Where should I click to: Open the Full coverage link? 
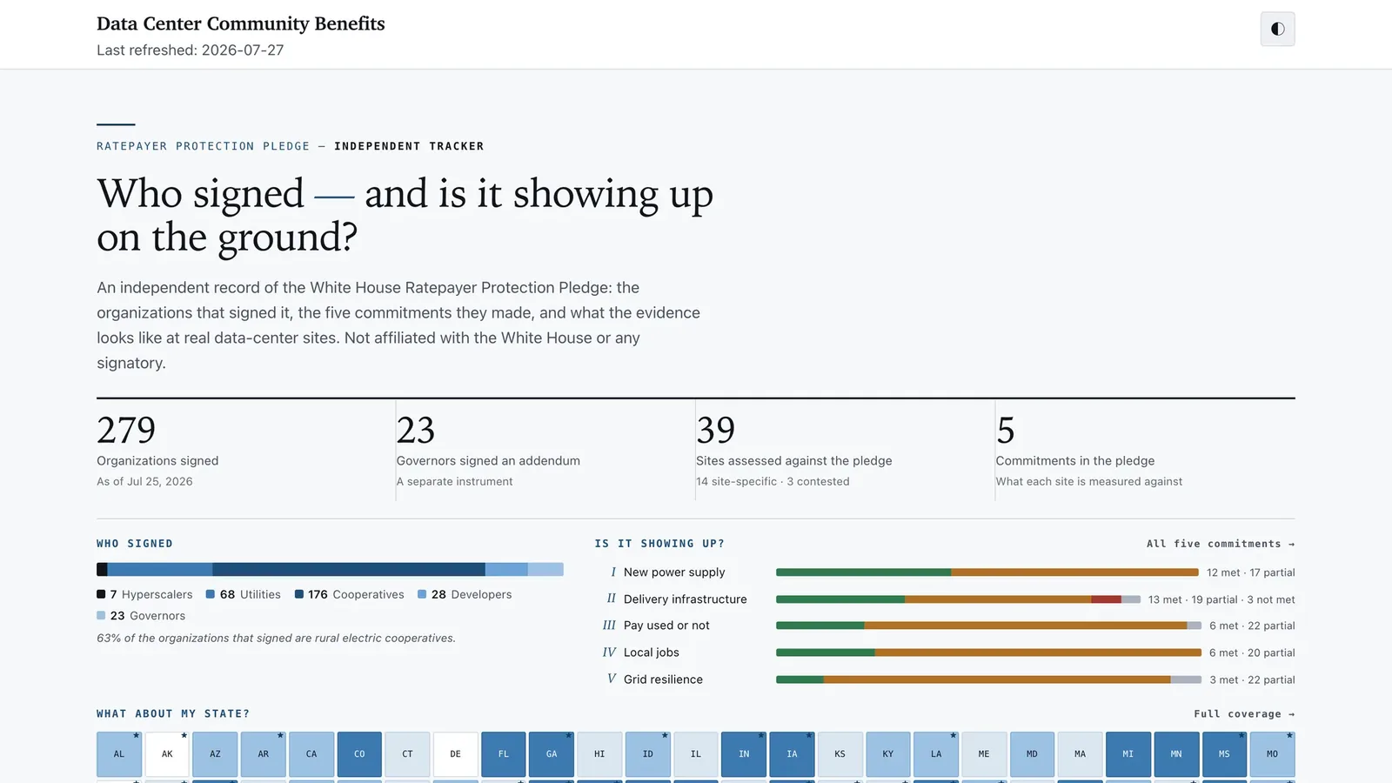point(1244,714)
